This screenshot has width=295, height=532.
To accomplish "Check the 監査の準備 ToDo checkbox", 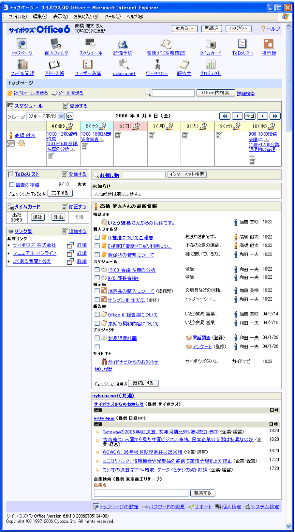I will point(12,184).
